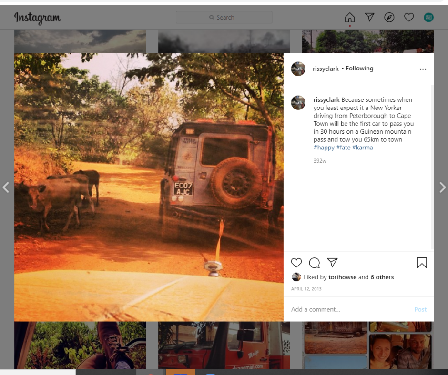
Task: Click the #happy hashtag link
Action: 324,148
